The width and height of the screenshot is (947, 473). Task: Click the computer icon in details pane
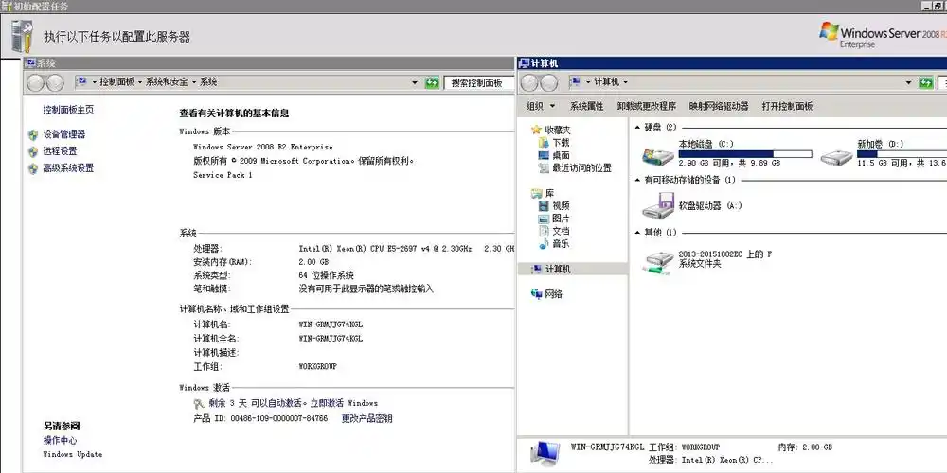pos(545,455)
